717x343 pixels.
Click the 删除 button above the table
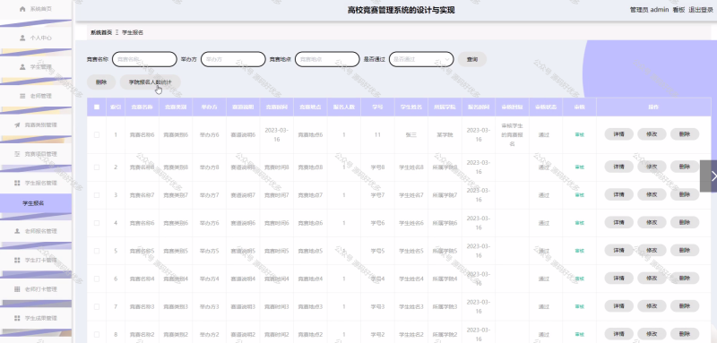[x=101, y=82]
